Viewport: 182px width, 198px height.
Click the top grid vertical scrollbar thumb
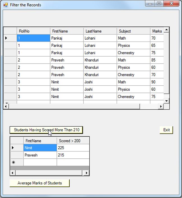point(167,63)
